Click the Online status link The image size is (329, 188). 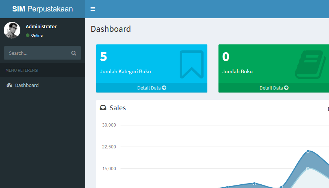point(34,35)
